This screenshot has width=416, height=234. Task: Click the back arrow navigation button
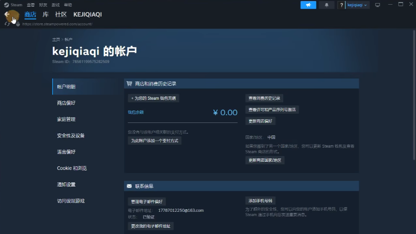click(x=7, y=14)
